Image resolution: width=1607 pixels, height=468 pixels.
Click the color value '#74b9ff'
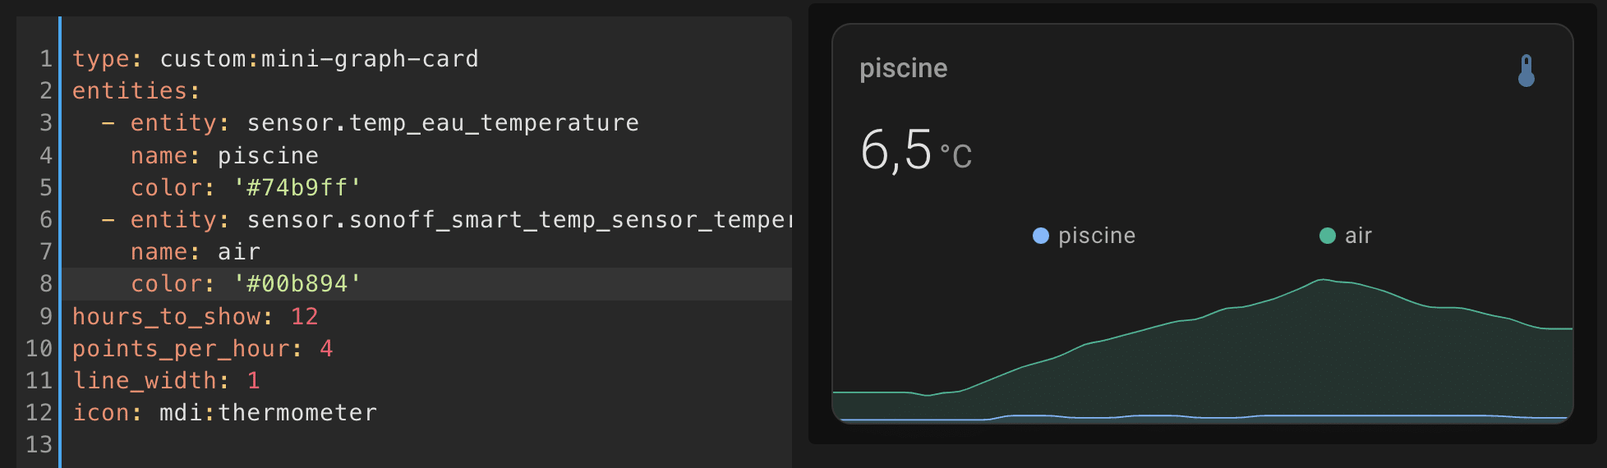point(297,188)
